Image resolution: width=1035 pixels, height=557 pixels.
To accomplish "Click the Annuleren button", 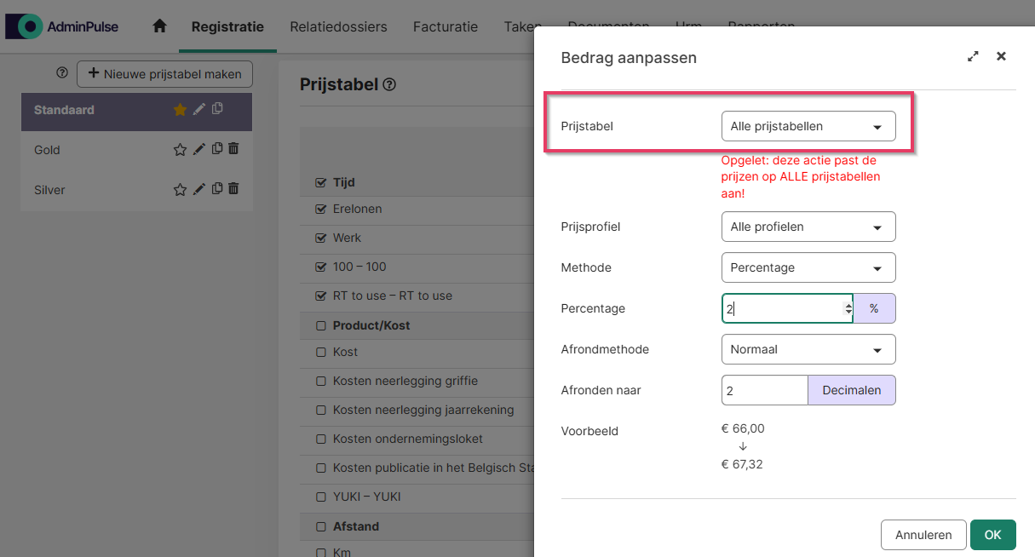I will click(x=923, y=535).
